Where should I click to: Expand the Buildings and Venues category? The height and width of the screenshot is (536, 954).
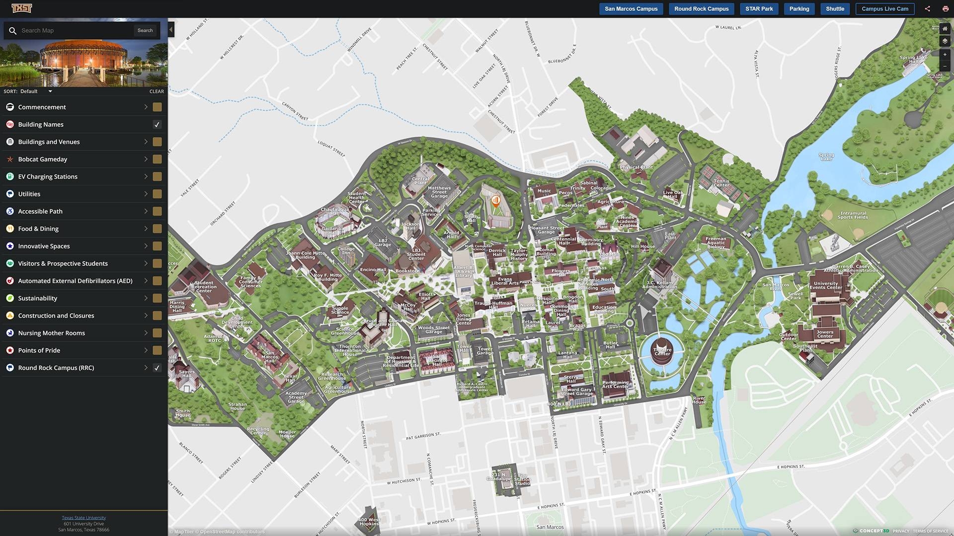click(146, 141)
